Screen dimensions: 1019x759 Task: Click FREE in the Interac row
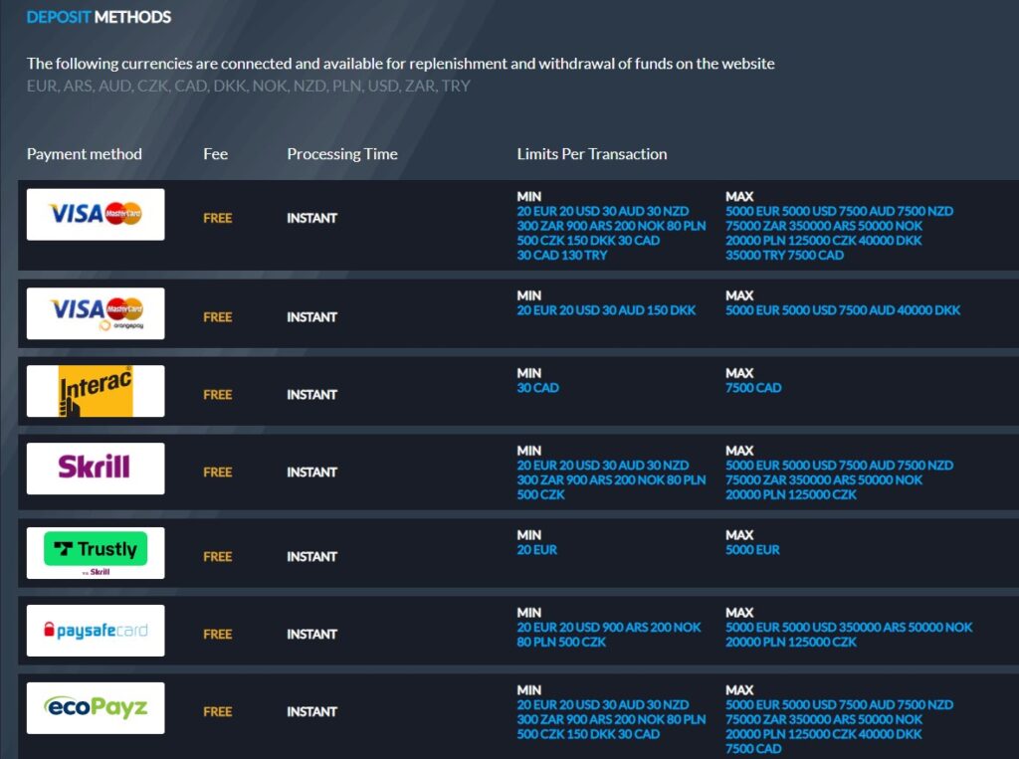[218, 395]
